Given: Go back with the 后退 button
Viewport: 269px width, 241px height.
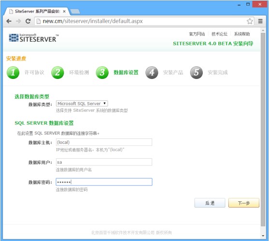Looking at the screenshot, I should pyautogui.click(x=210, y=203).
